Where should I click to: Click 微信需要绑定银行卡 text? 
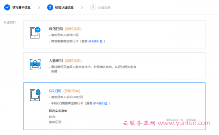pos(65,41)
